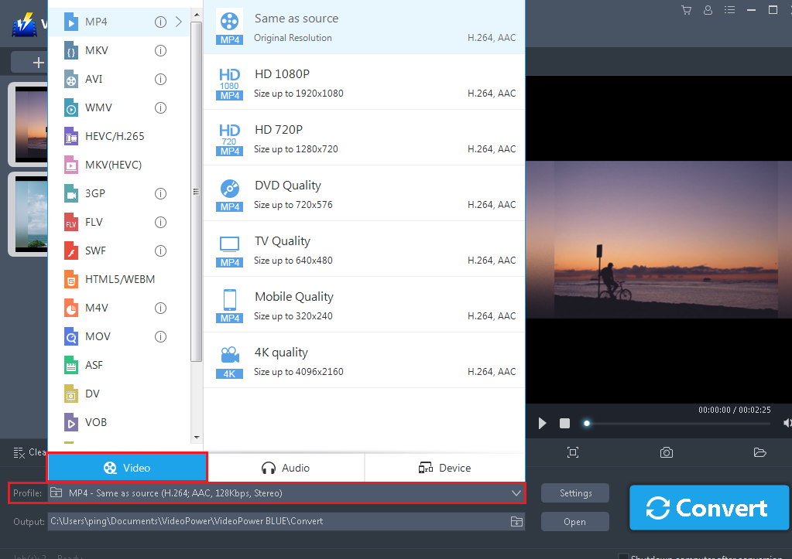Open the shopping cart store page

click(685, 11)
